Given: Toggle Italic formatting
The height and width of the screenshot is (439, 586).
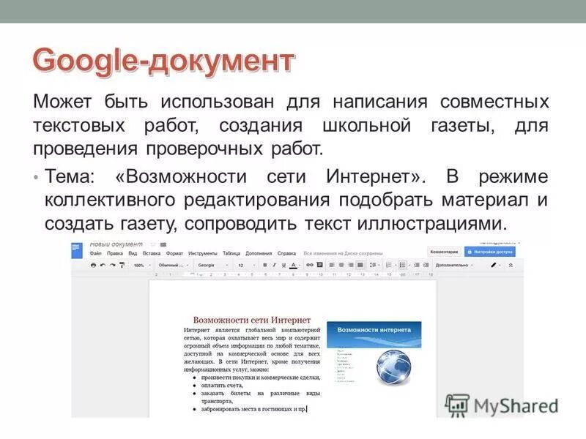Looking at the screenshot, I should click(x=274, y=265).
